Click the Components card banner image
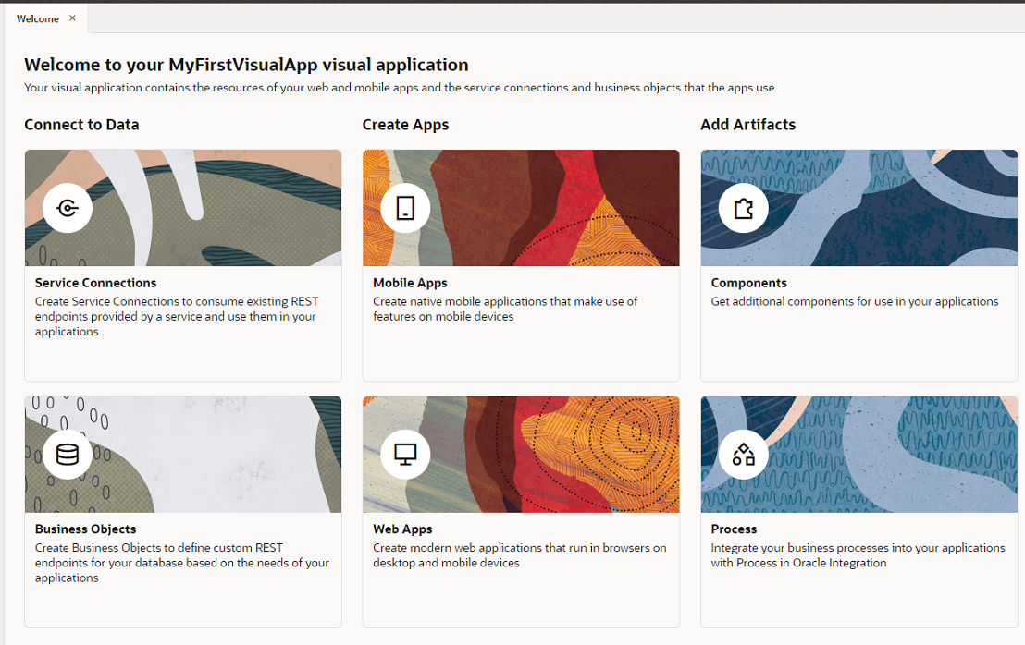 (x=859, y=208)
